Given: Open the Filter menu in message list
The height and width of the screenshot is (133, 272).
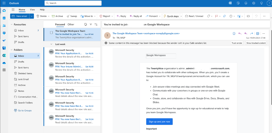Looking at the screenshot, I should click(91, 24).
